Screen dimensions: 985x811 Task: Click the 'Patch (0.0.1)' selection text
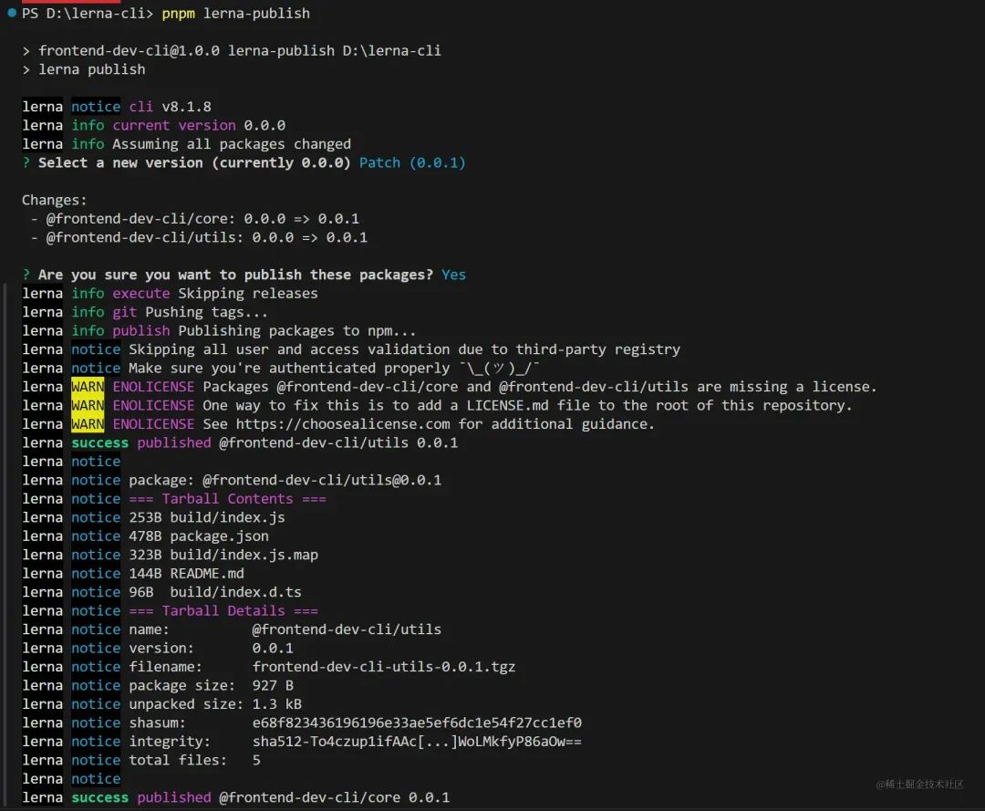click(x=412, y=162)
